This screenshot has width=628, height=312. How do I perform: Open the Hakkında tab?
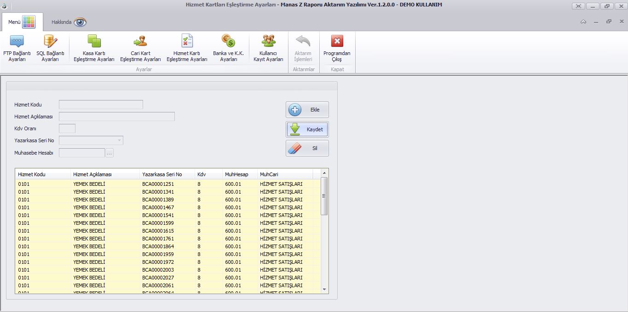(69, 22)
